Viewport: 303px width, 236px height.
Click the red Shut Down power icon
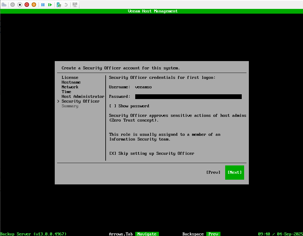[x=27, y=5]
